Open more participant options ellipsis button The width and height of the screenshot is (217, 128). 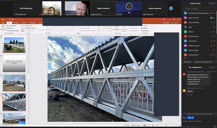(215, 62)
